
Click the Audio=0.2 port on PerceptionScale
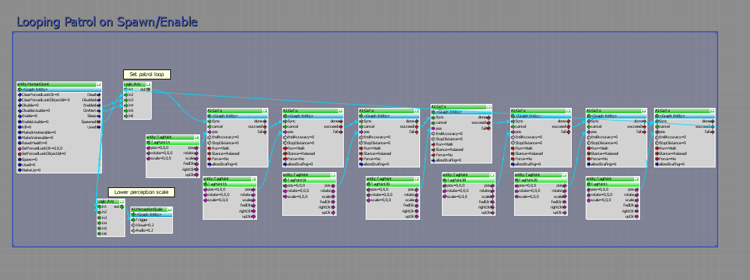click(133, 230)
